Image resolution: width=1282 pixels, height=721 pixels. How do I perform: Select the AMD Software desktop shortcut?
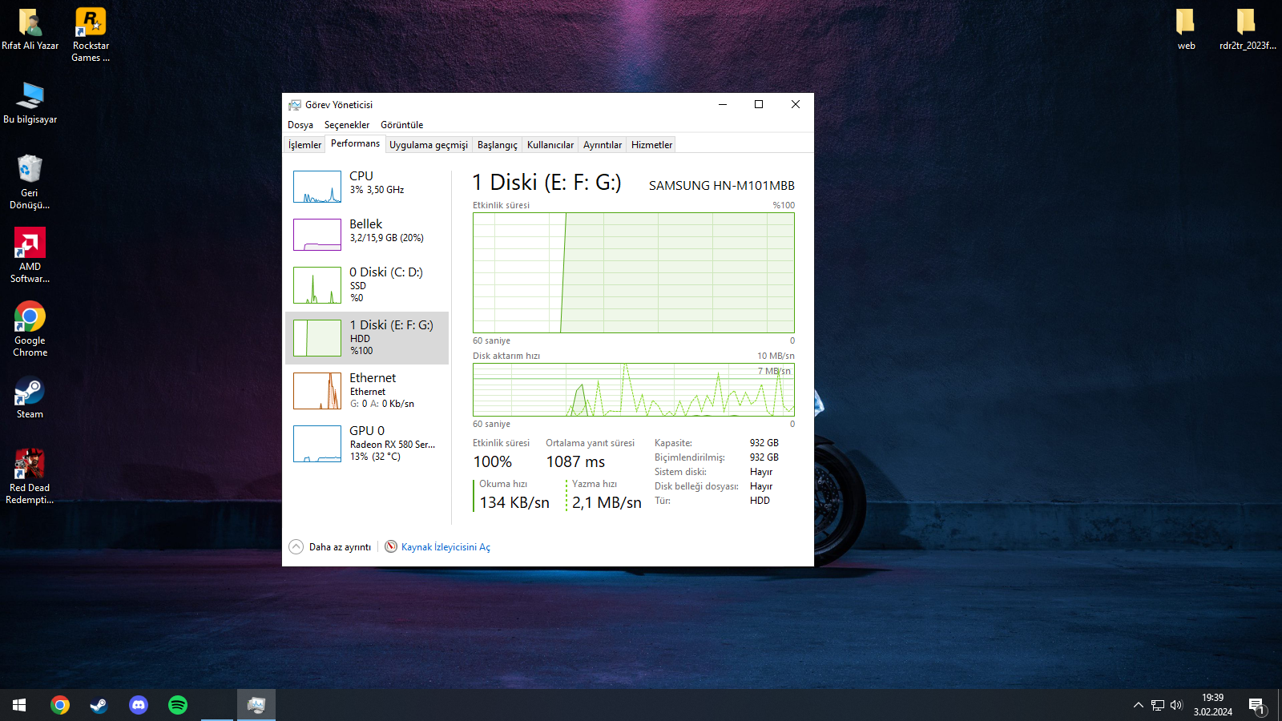pos(30,256)
